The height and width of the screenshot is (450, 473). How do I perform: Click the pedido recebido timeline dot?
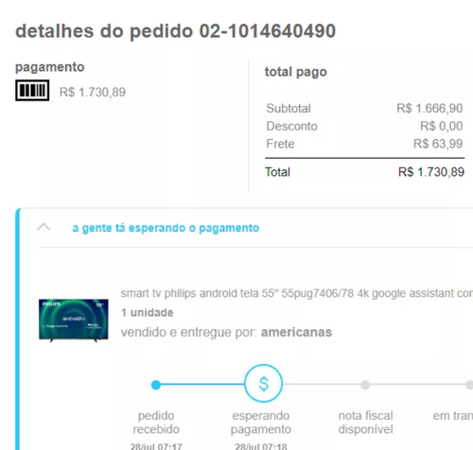[x=156, y=385]
